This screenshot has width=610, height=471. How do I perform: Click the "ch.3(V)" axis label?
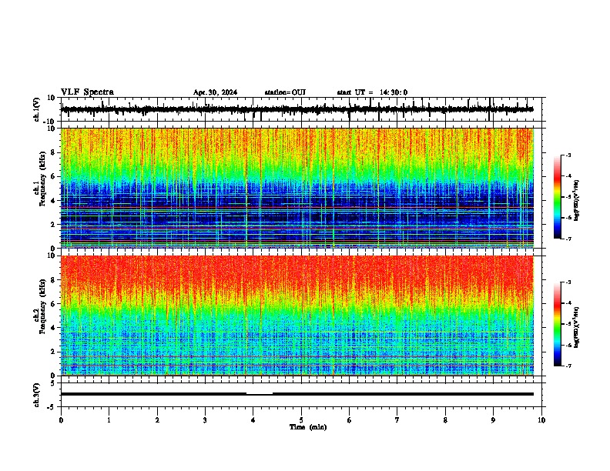37,395
